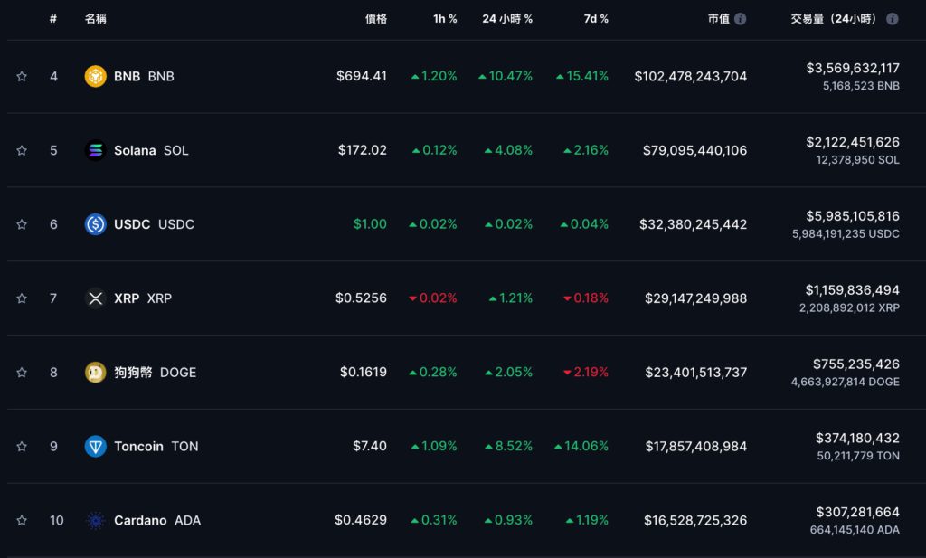This screenshot has width=926, height=558.
Task: Sort by the 7d % column header
Action: coord(596,19)
